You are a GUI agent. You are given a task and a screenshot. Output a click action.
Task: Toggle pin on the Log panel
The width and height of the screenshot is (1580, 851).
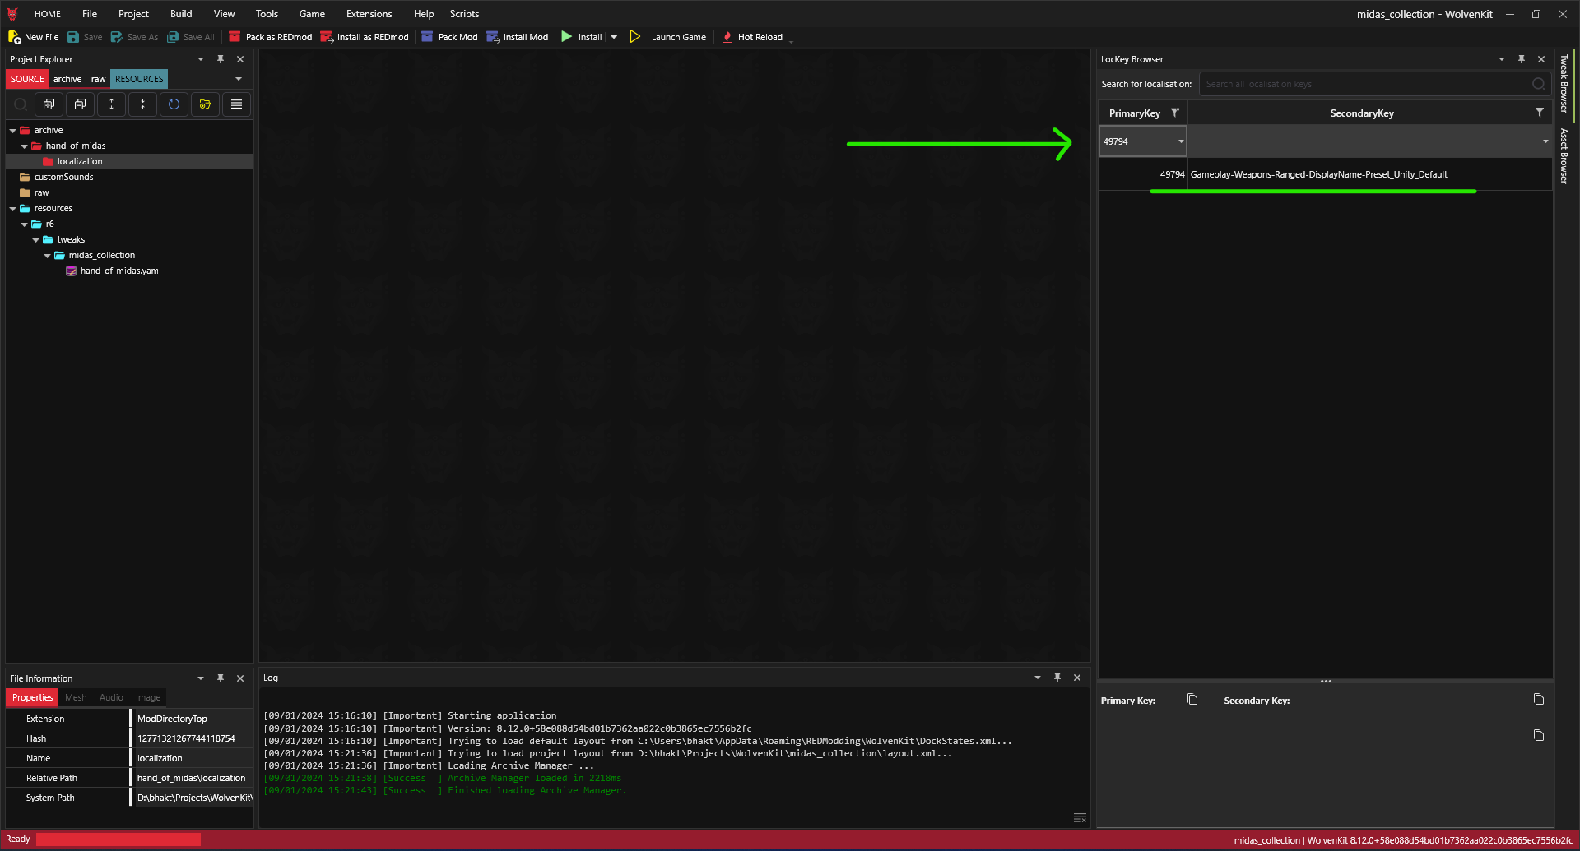click(1057, 678)
